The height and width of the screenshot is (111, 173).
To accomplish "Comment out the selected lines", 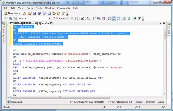I will click(x=124, y=18).
